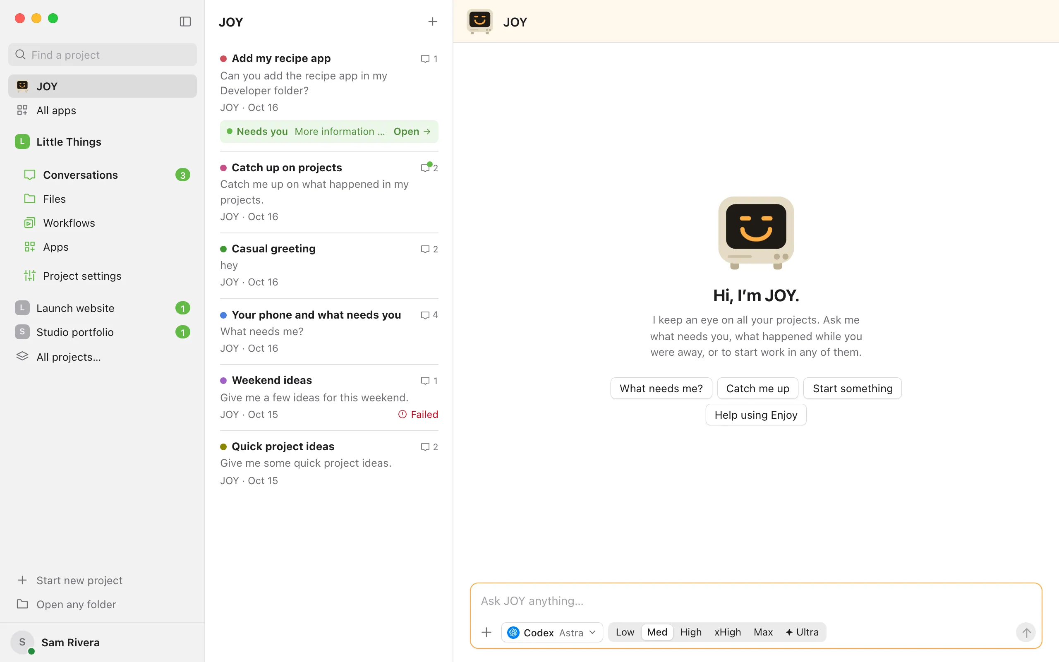The image size is (1059, 662).
Task: Focus the Ask JOY anything input
Action: pos(756,601)
